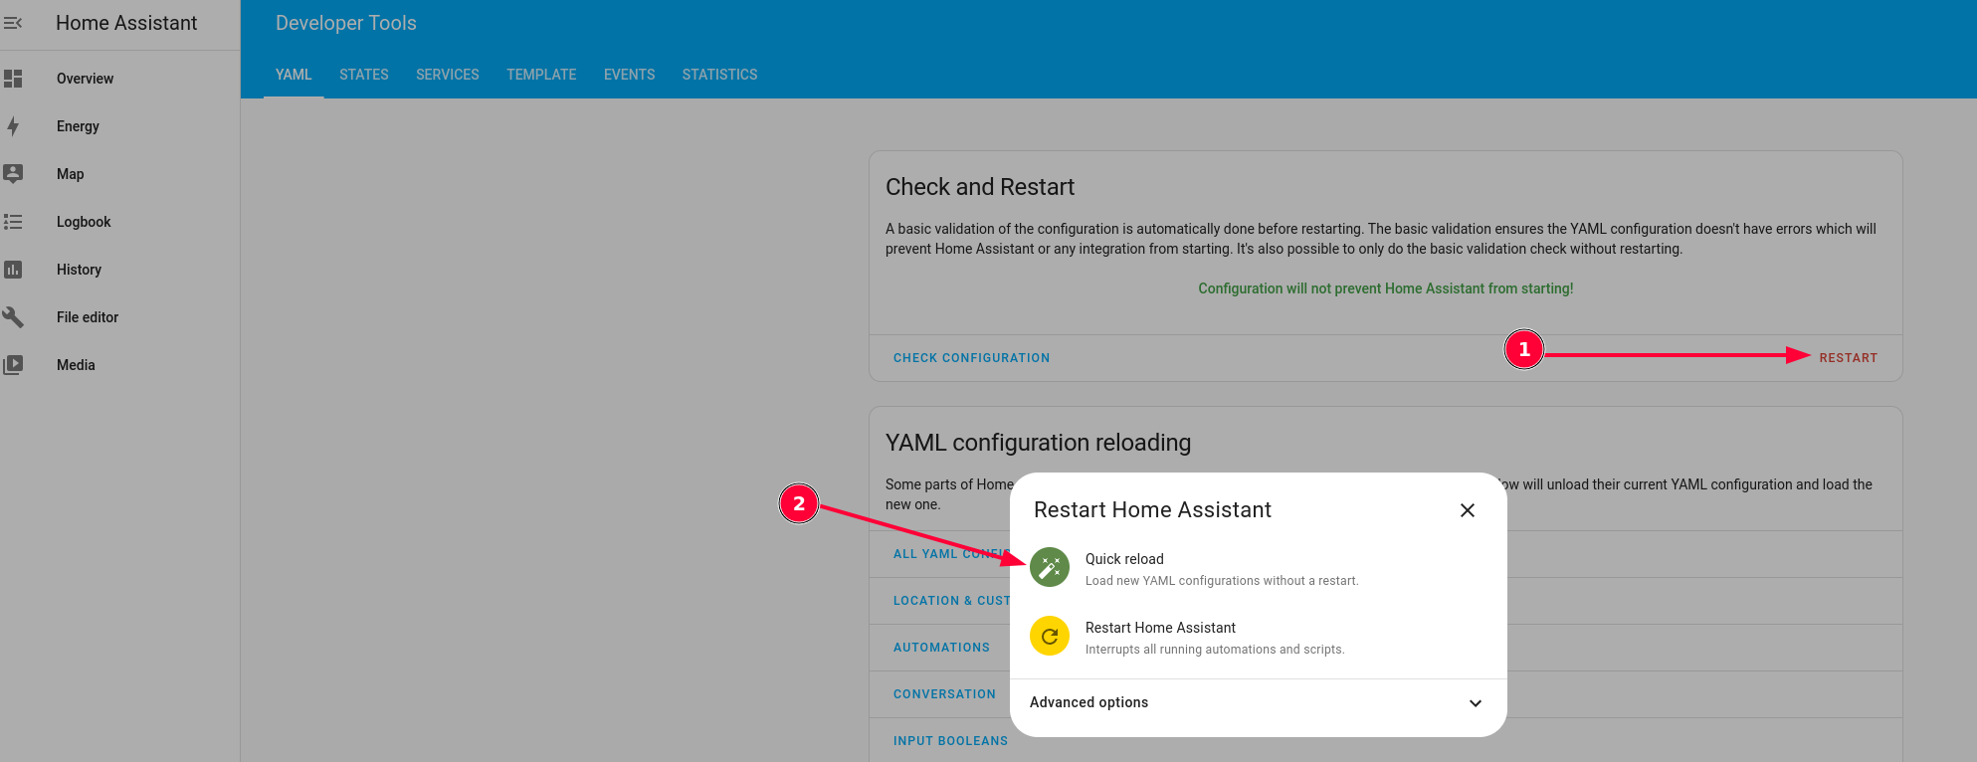
Task: Click the Restart Home Assistant dialog title
Action: click(x=1152, y=510)
